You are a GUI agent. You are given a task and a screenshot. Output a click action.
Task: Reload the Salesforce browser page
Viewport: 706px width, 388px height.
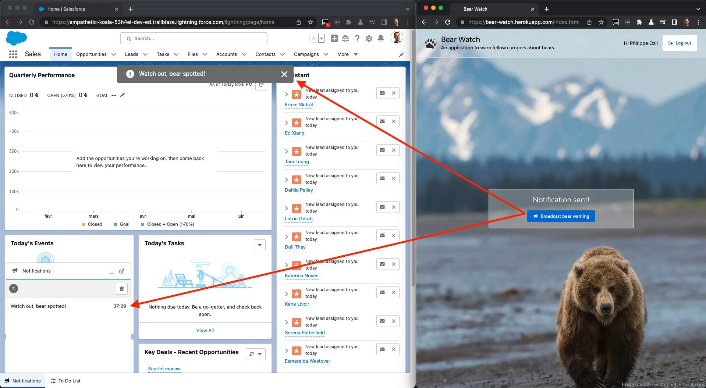point(32,22)
